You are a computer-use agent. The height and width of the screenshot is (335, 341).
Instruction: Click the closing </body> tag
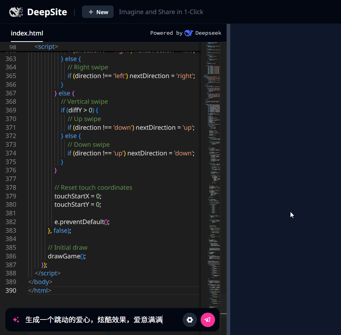coord(40,282)
